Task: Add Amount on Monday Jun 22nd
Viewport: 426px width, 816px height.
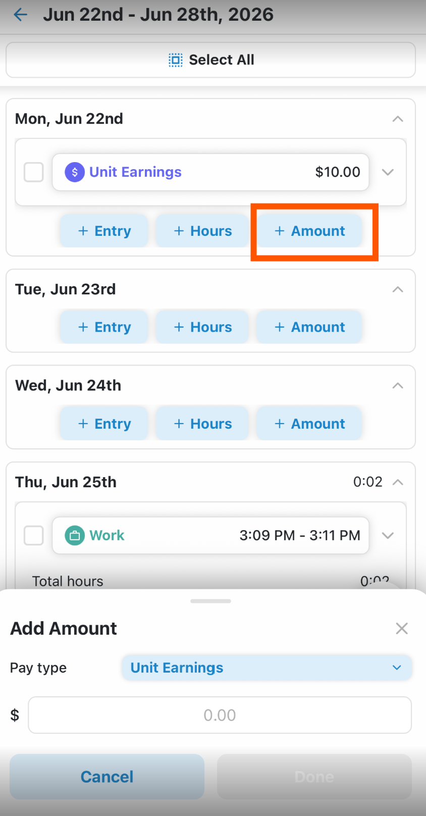Action: point(309,231)
